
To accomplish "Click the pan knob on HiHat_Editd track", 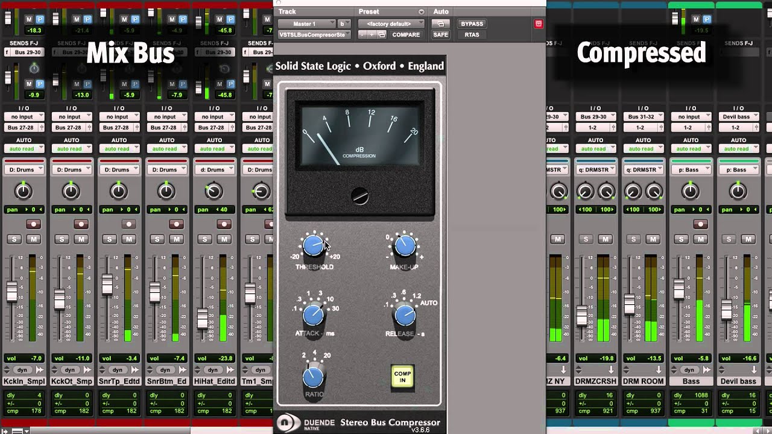I will (213, 192).
